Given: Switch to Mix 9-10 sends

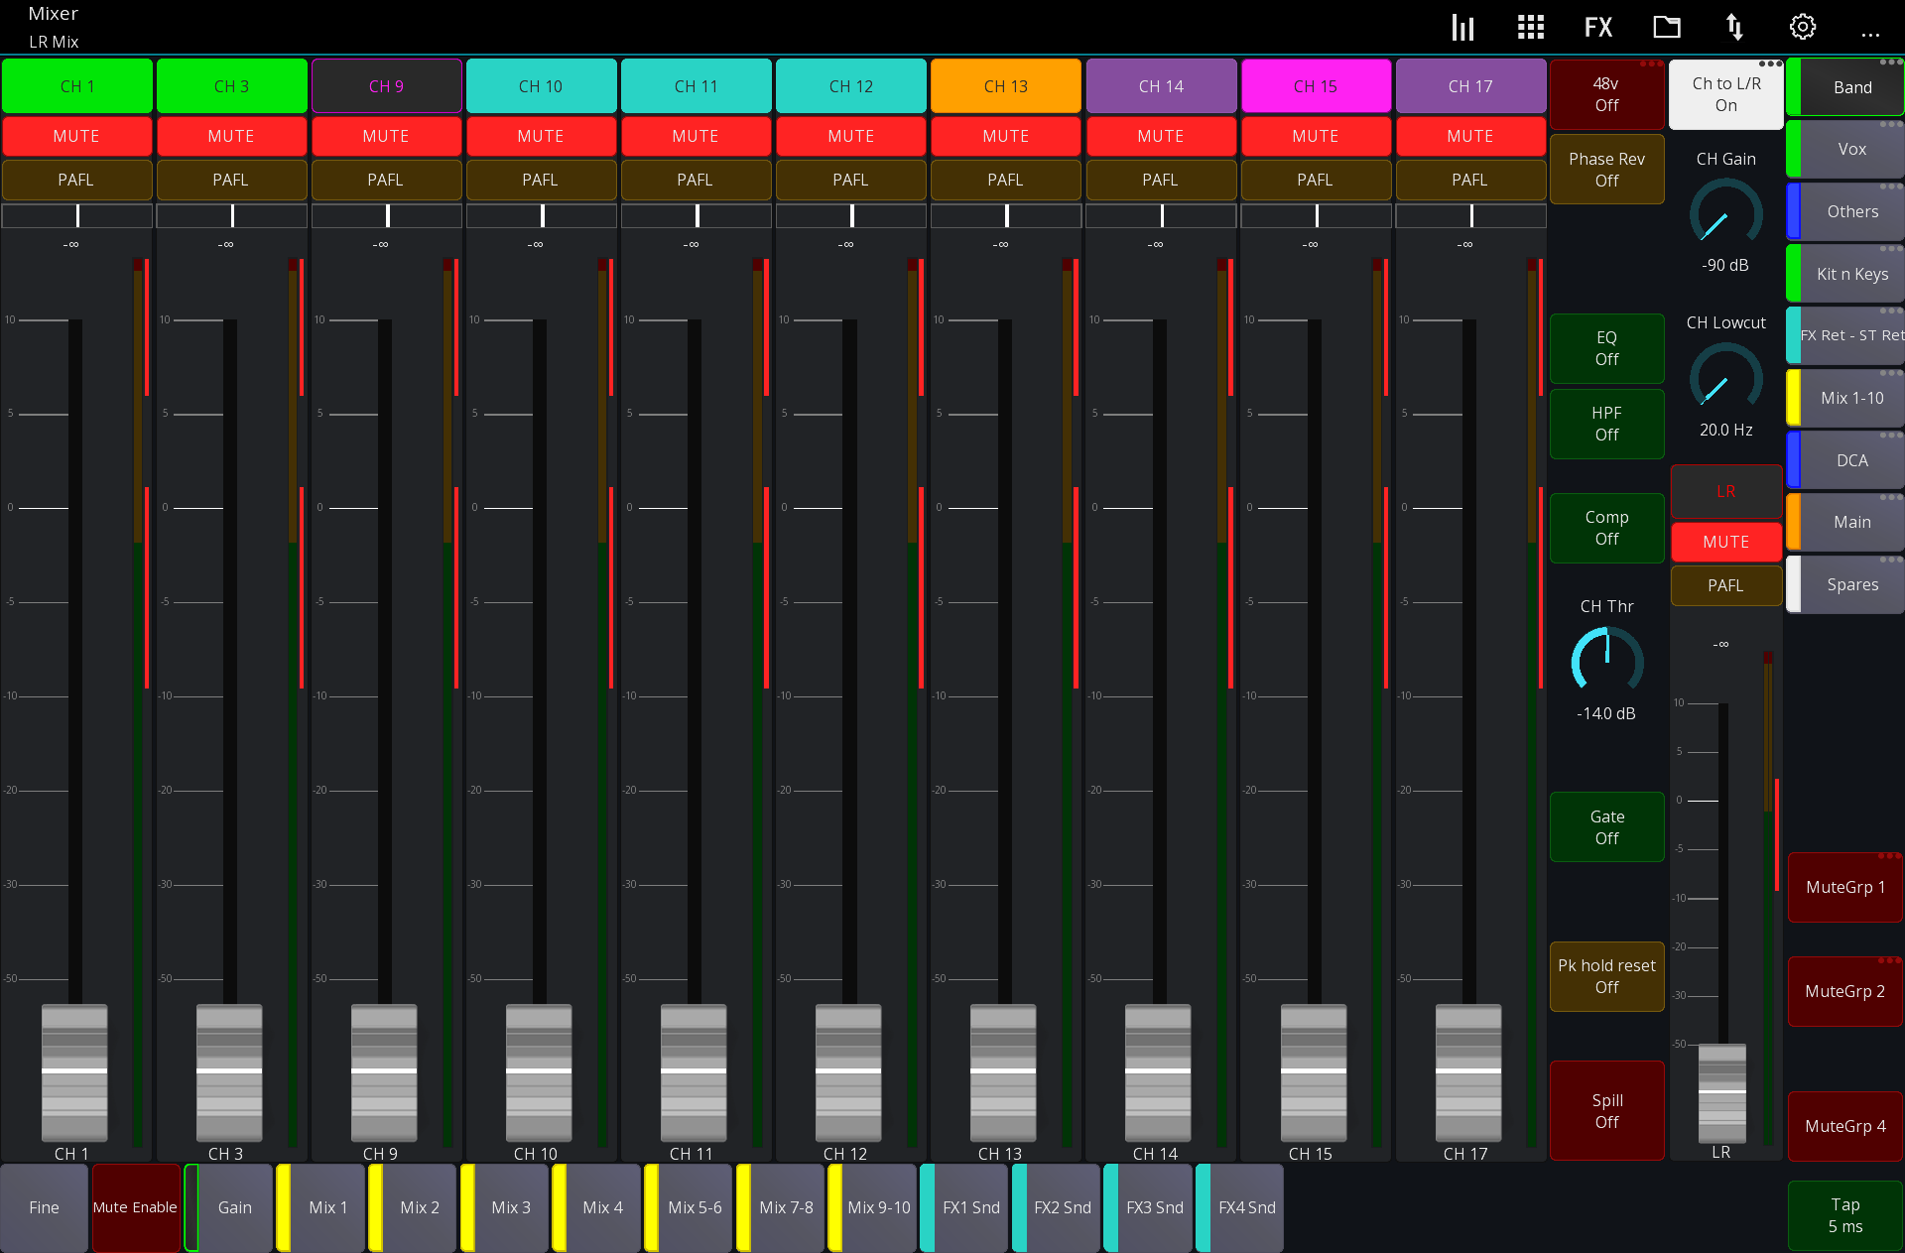Looking at the screenshot, I should [x=872, y=1207].
